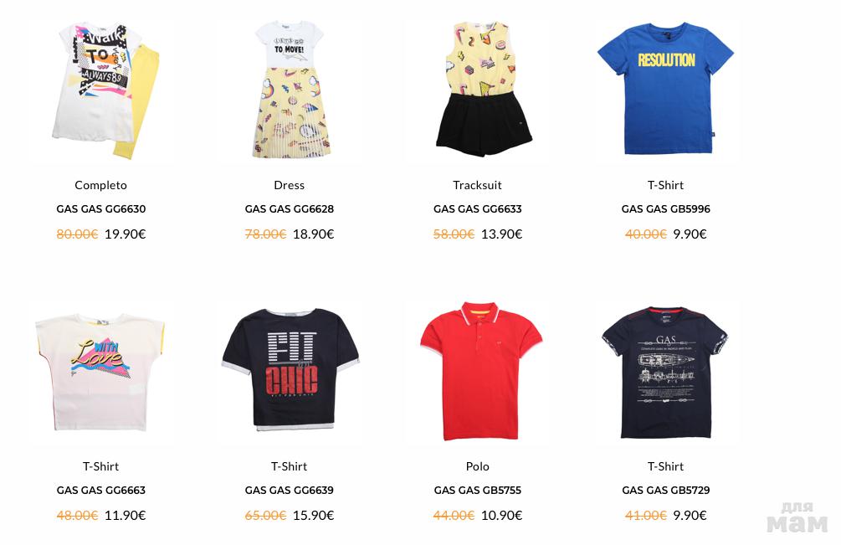
Task: Click the GAS GAS GG6633 product name
Action: pos(477,208)
